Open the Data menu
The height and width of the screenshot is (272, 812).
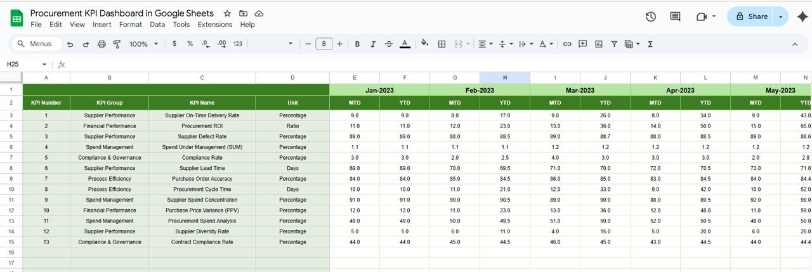point(157,25)
